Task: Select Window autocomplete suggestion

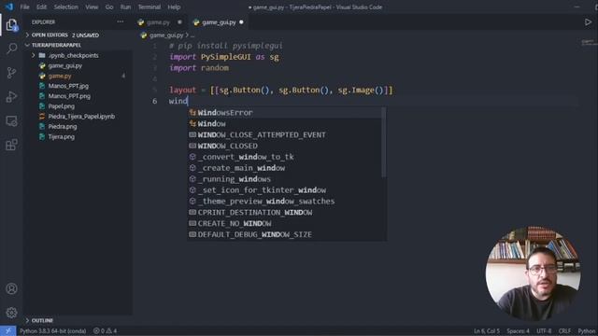Action: point(285,123)
